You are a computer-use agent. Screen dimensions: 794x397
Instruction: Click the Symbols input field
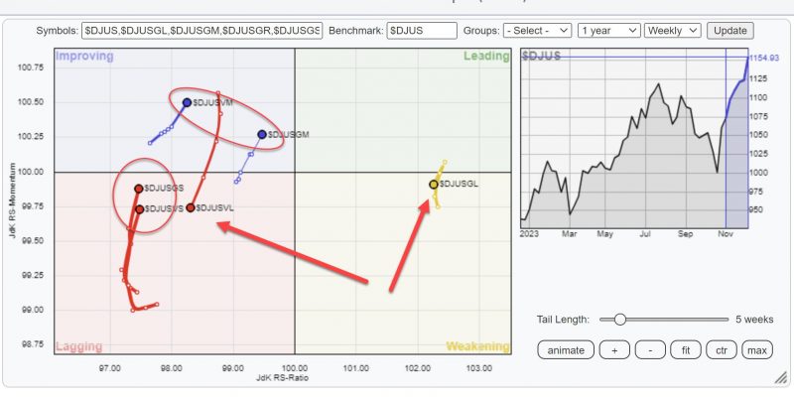[x=201, y=31]
